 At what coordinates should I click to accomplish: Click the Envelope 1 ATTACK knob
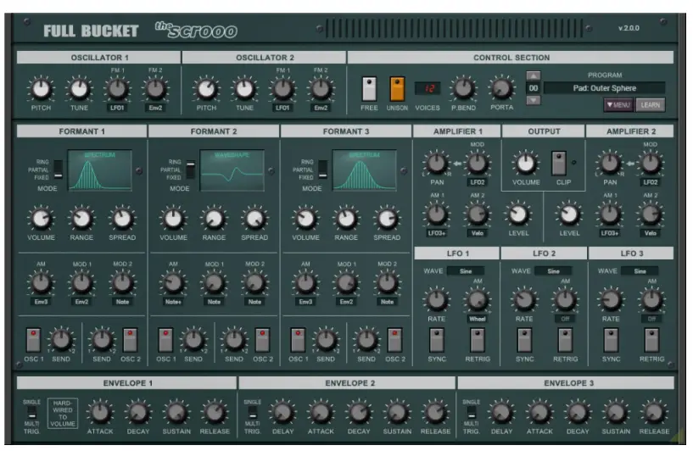point(100,413)
